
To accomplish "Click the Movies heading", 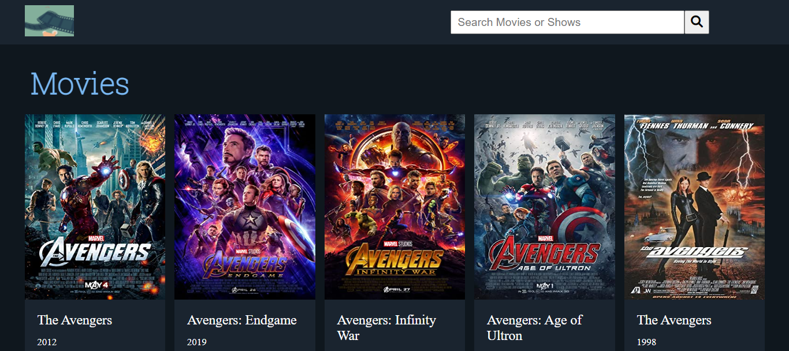I will click(x=80, y=84).
